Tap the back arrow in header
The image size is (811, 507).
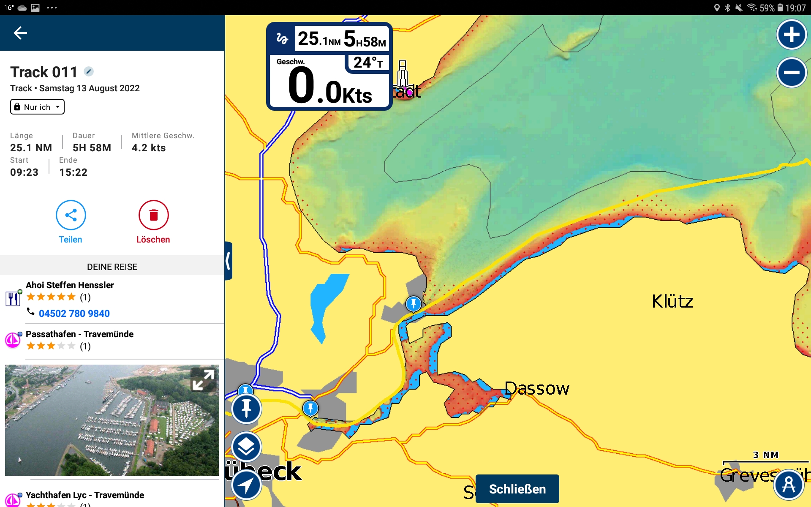(x=20, y=33)
